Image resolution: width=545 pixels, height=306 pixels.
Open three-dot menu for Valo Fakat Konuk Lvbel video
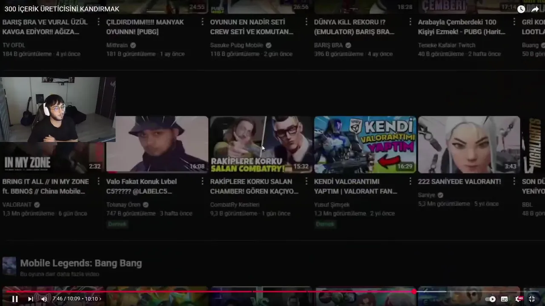[x=202, y=181]
